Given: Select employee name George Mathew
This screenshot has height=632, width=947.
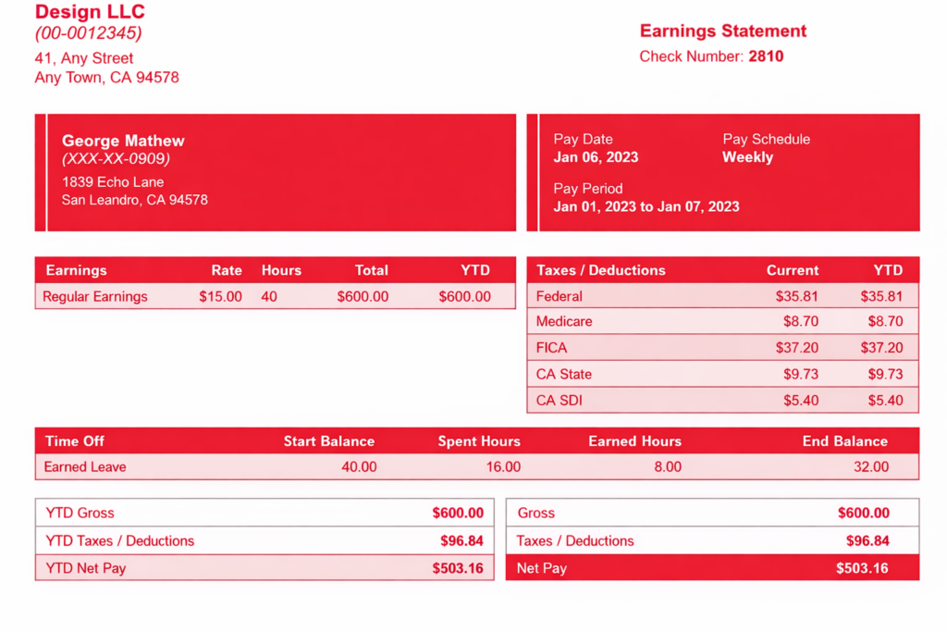Looking at the screenshot, I should click(x=123, y=141).
